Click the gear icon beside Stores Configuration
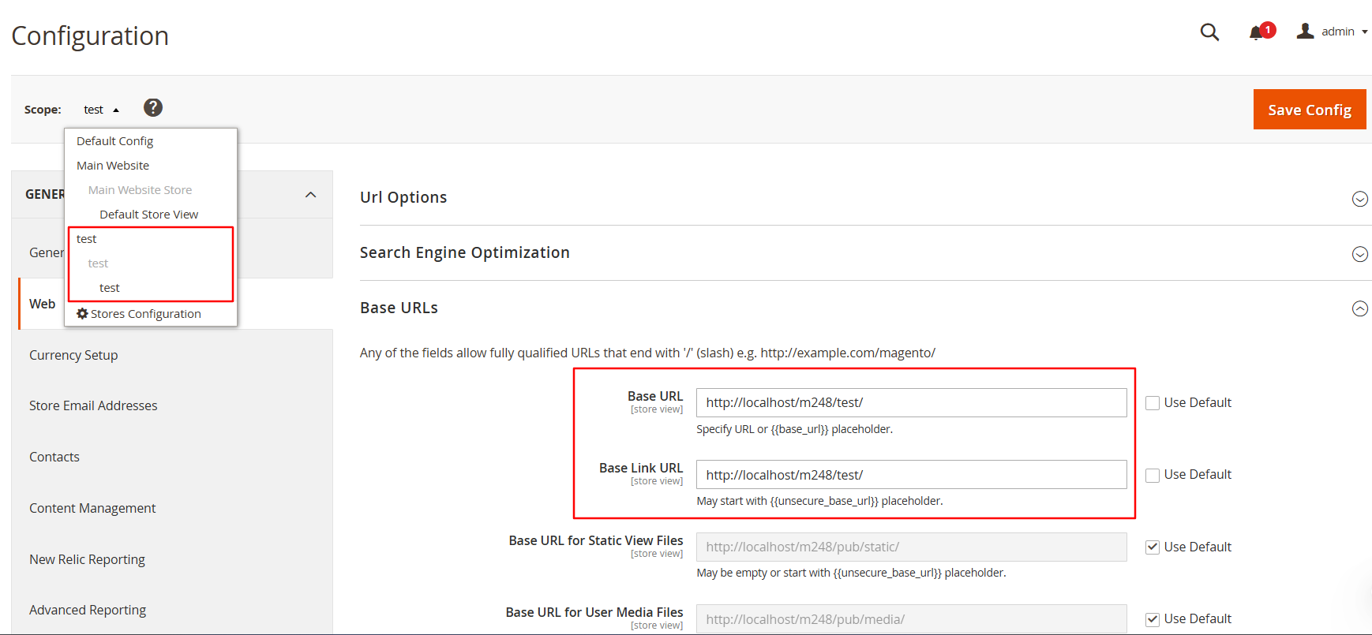The image size is (1372, 635). [82, 313]
